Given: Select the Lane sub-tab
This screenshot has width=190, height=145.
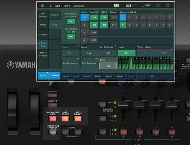Looking at the screenshot, I should pyautogui.click(x=55, y=25).
